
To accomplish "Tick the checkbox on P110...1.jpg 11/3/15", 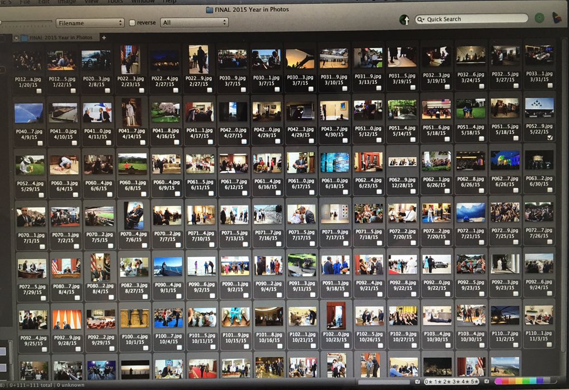I will [x=550, y=344].
